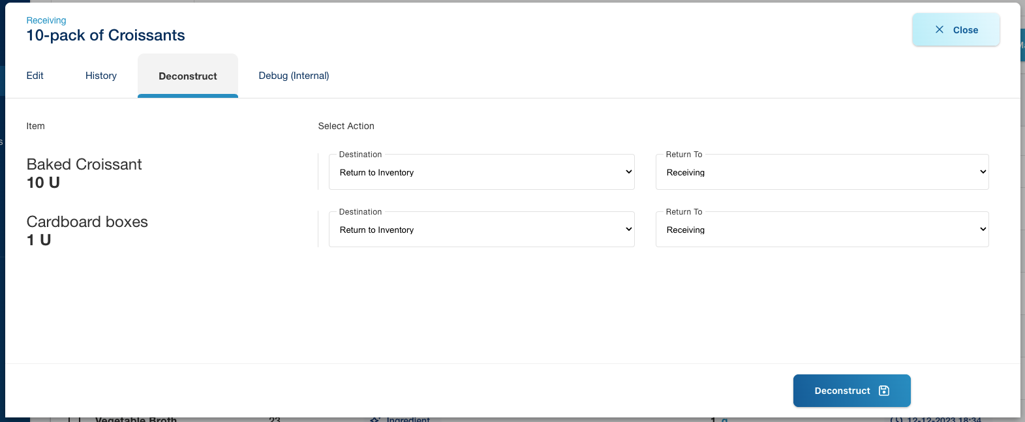
Task: Click the Cardboard boxes item name
Action: pyautogui.click(x=87, y=222)
